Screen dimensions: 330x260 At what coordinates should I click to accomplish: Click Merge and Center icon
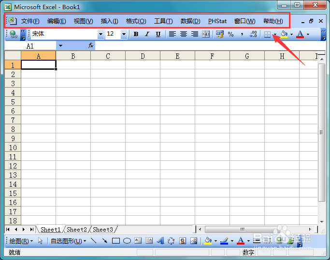pyautogui.click(x=206, y=34)
